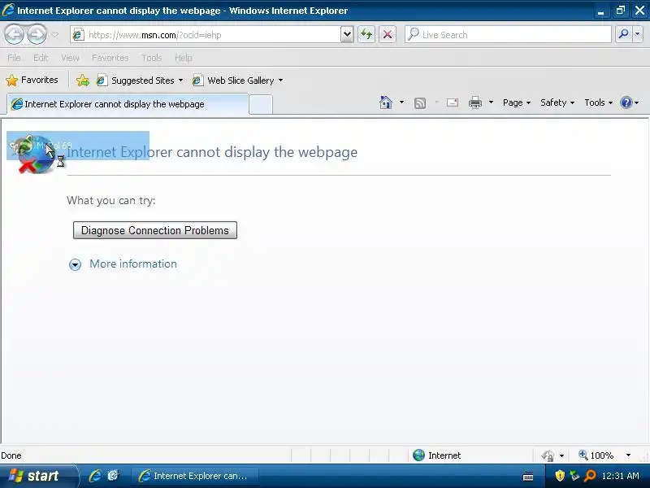Image resolution: width=650 pixels, height=488 pixels.
Task: Refresh the page with green arrows icon
Action: [366, 34]
